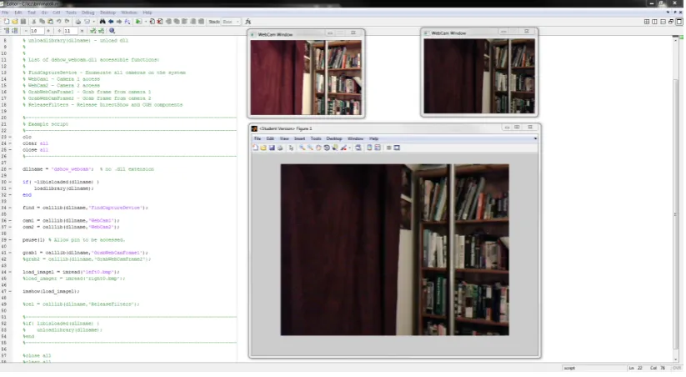Open a file with the Editor folder icon
The width and height of the screenshot is (686, 377).
pos(14,22)
